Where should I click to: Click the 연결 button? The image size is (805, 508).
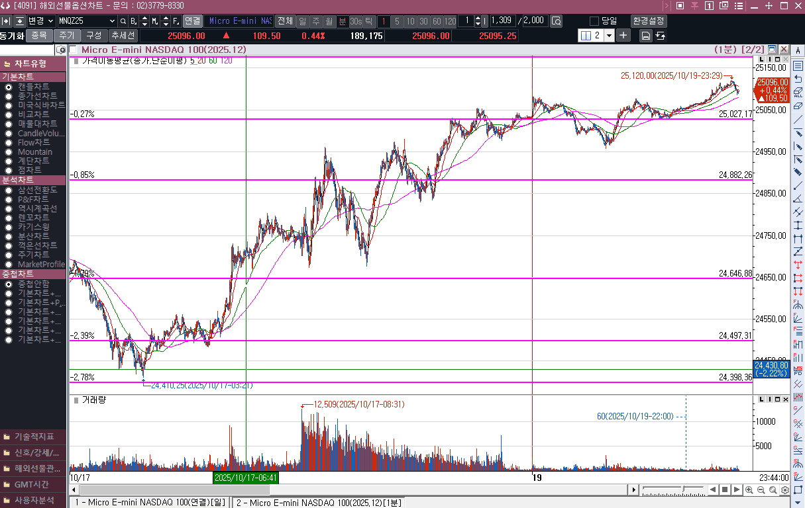coord(193,21)
